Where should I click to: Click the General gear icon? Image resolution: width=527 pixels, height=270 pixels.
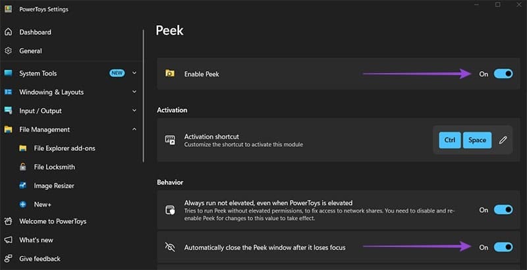(x=9, y=51)
